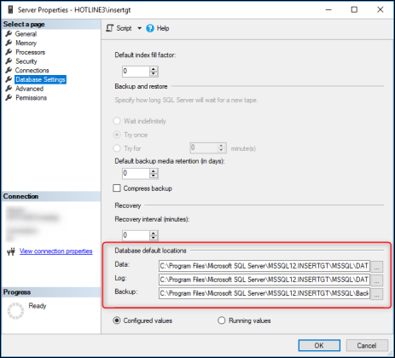Decrease default backup media retention days
The height and width of the screenshot is (358, 395).
154,176
